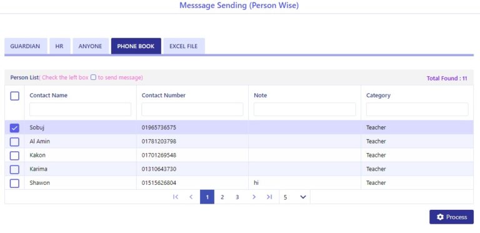The height and width of the screenshot is (233, 480).
Task: Switch to the GUARDIAN tab
Action: point(25,46)
